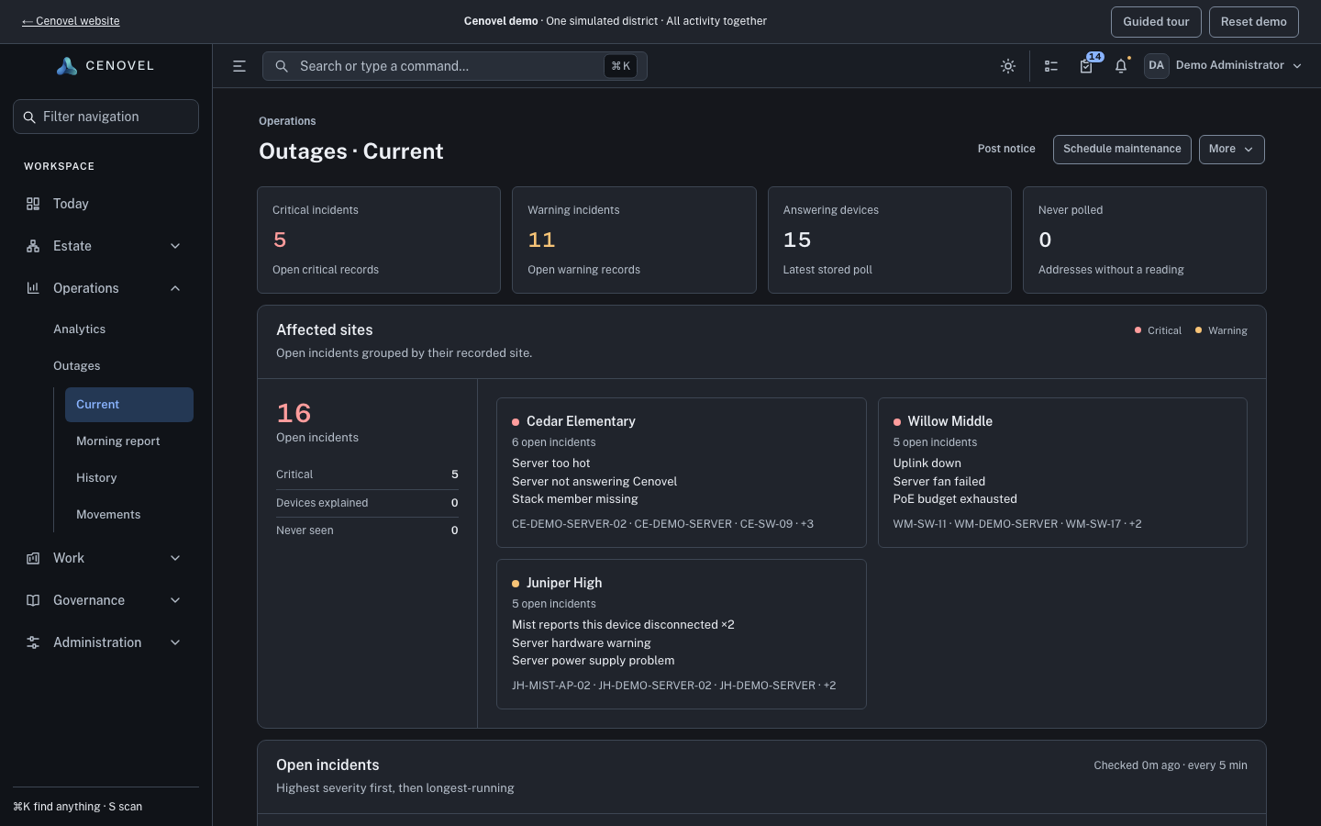The height and width of the screenshot is (826, 1321).
Task: Expand the Work section chevron
Action: click(175, 558)
